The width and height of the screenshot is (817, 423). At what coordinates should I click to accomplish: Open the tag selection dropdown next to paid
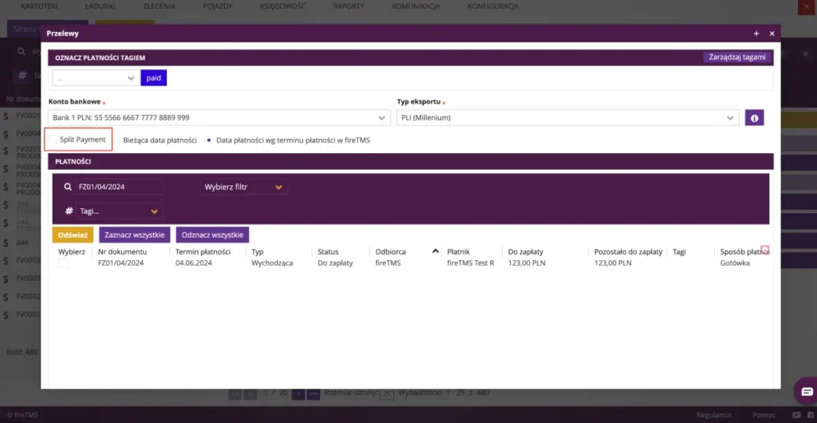97,77
